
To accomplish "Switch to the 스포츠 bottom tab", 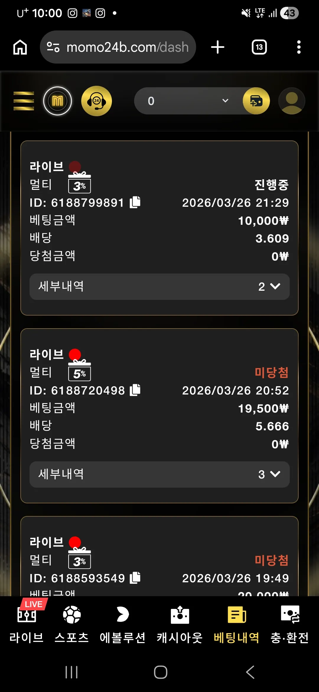I will click(x=72, y=621).
